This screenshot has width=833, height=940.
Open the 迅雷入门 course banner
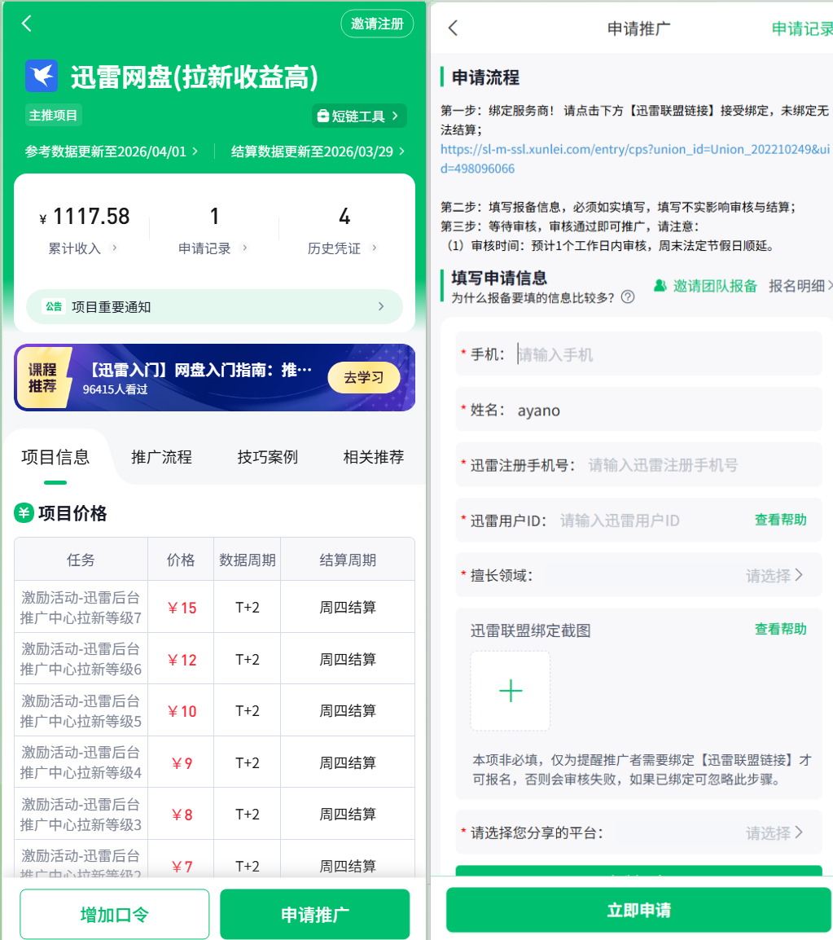pos(214,377)
